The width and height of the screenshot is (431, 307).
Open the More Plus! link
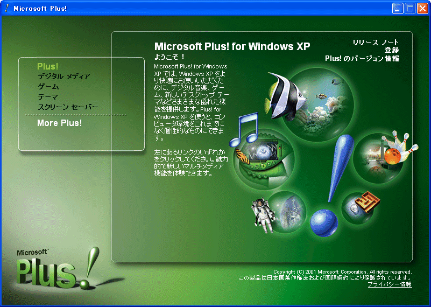[59, 123]
